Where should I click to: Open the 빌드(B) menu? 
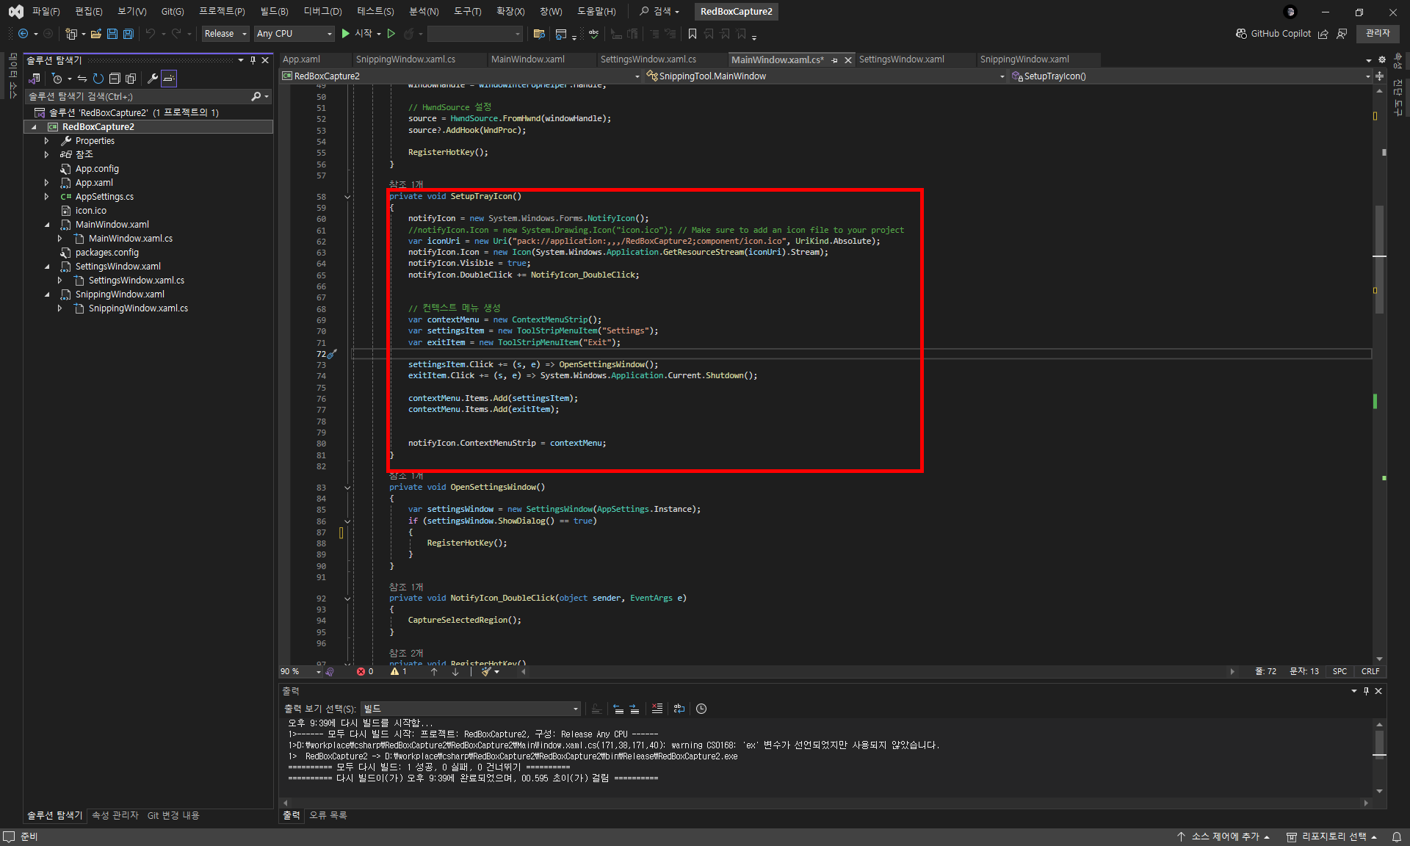click(x=274, y=11)
